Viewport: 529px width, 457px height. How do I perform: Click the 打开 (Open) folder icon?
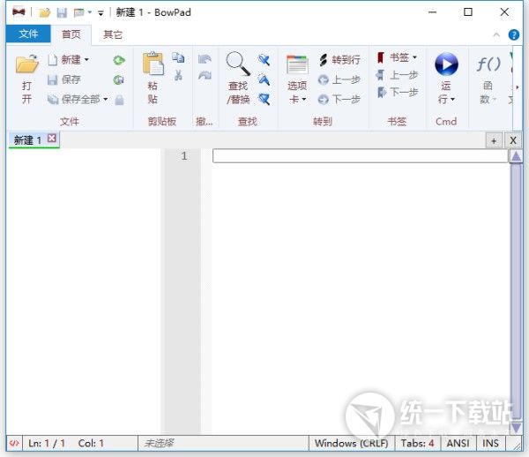pos(26,65)
